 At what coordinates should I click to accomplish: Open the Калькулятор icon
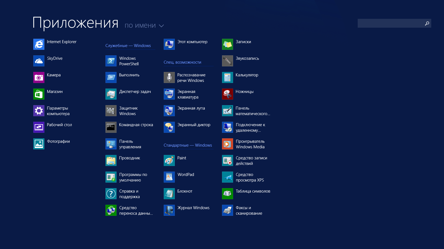coord(228,77)
